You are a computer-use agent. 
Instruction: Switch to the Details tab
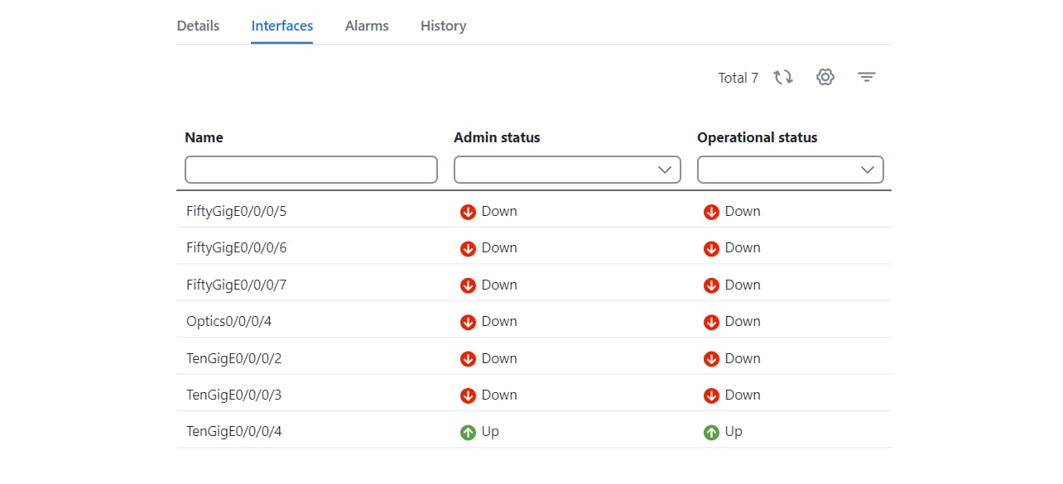(198, 26)
